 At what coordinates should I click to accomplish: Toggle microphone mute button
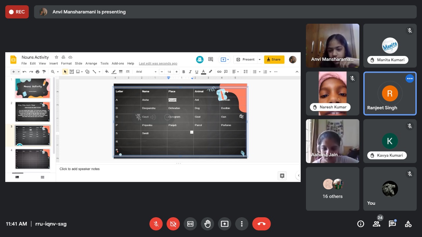[156, 224]
